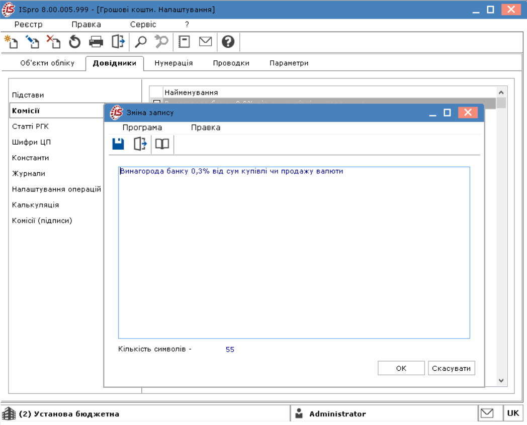Select Підстави in the left list
This screenshot has height=425, width=527.
[x=28, y=95]
